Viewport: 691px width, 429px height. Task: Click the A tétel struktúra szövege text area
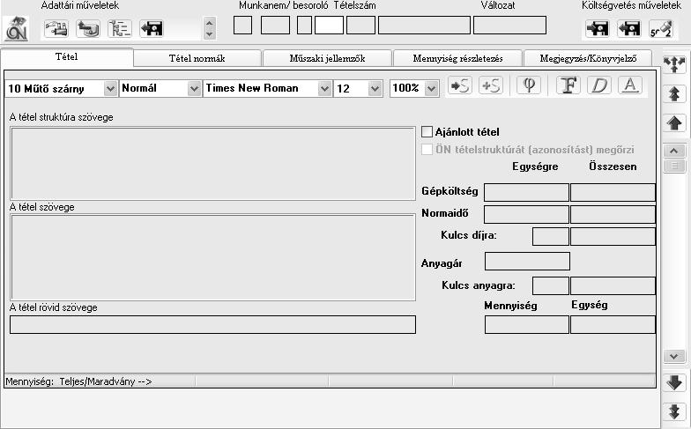[213, 164]
